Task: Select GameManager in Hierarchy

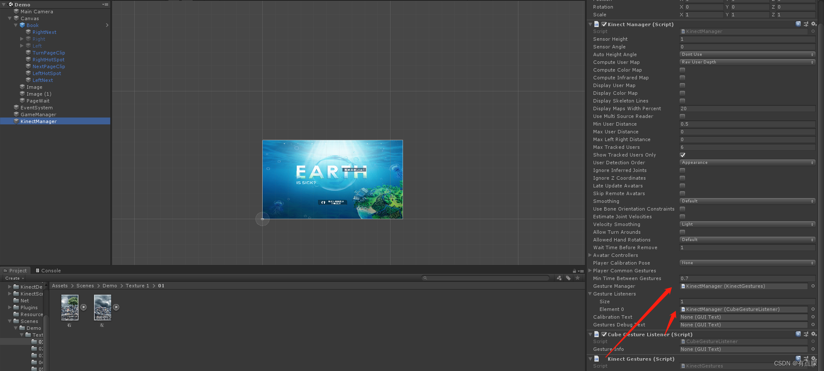Action: [38, 115]
